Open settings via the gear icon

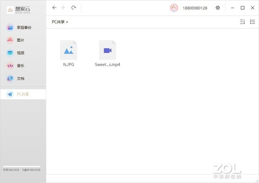(x=218, y=8)
